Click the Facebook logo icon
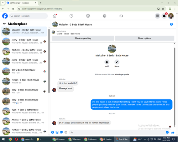 click(5, 16)
